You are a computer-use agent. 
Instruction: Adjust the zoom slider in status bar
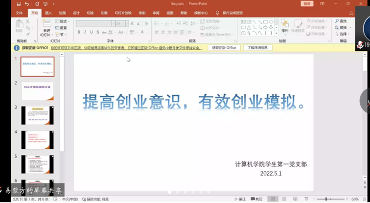326,199
